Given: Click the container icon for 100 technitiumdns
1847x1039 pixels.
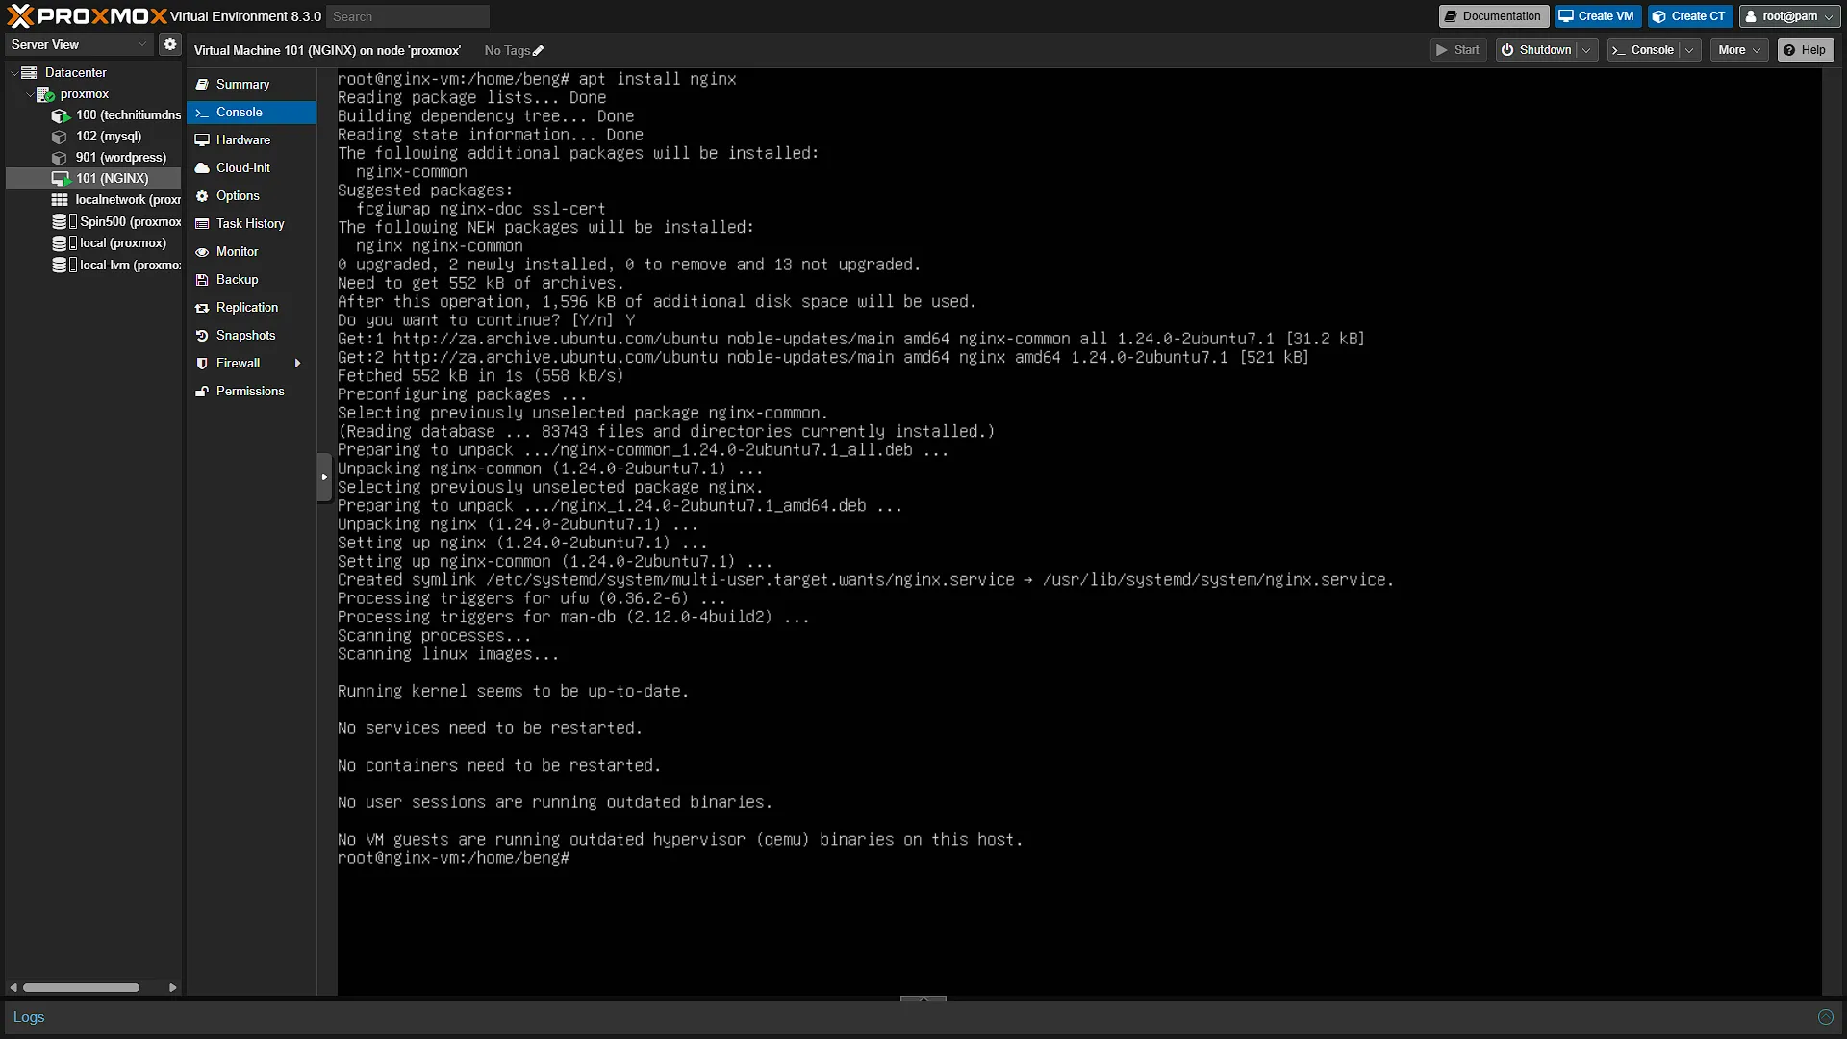Looking at the screenshot, I should 61,115.
